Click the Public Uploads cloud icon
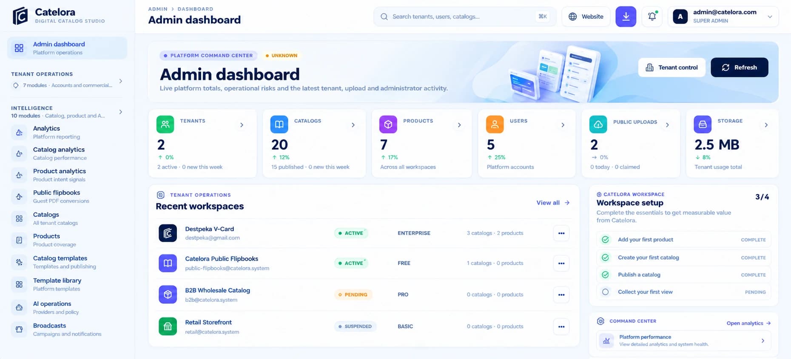This screenshot has width=791, height=359. click(x=598, y=124)
